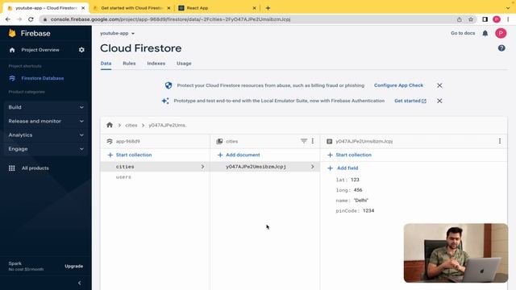516x290 pixels.
Task: Switch to the React App browser tab
Action: [217, 8]
